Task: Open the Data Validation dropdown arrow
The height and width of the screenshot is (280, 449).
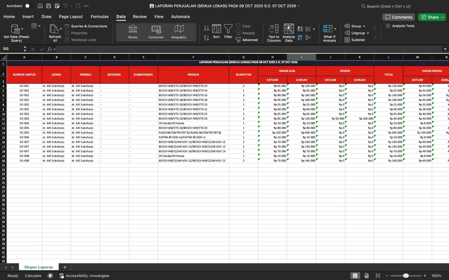Action: point(314,29)
